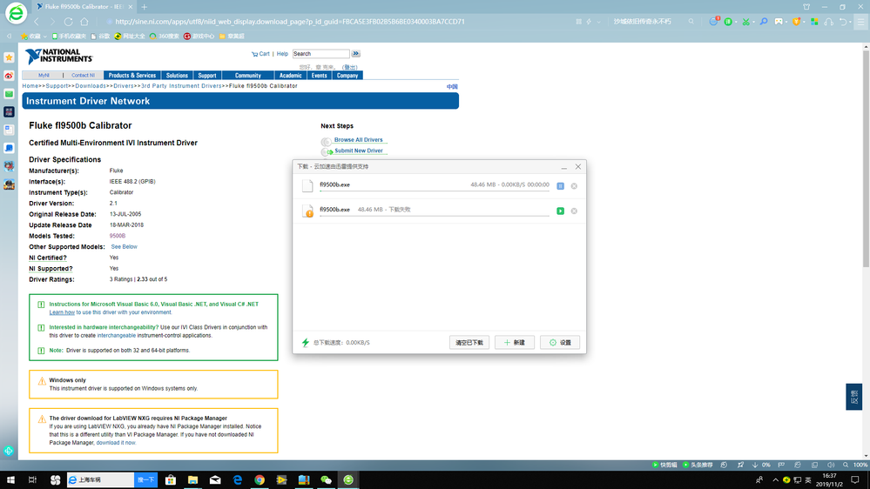Click the Contact NI link

coord(83,76)
